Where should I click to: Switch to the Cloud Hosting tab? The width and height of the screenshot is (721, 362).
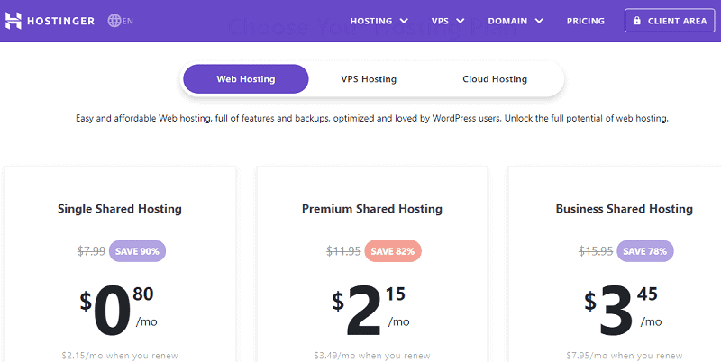click(495, 79)
